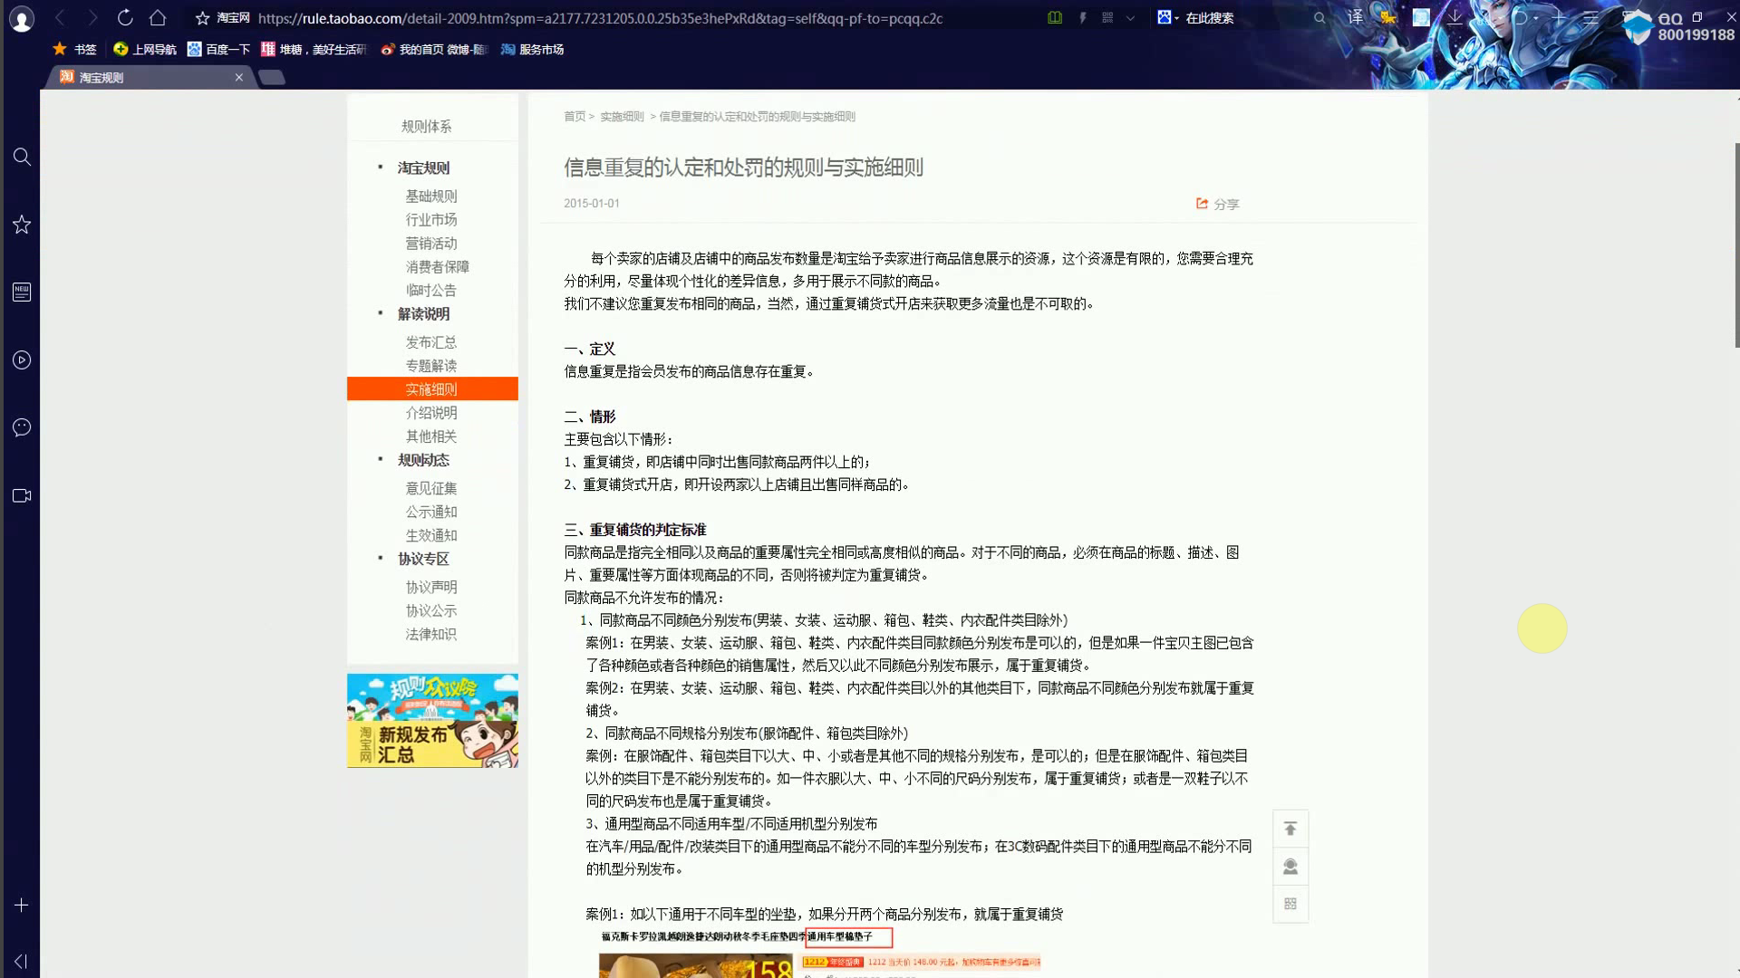
Task: Open the sidebar search icon
Action: [22, 157]
